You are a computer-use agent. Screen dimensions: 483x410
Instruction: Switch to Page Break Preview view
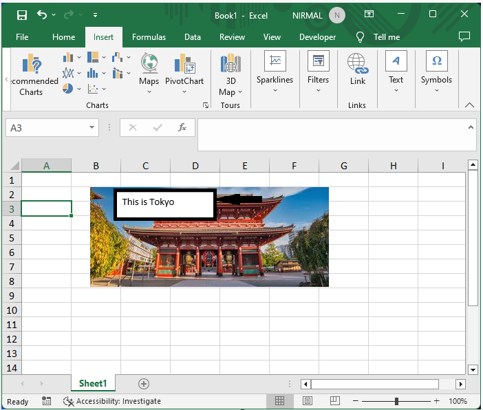click(x=334, y=400)
